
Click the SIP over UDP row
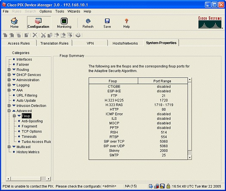click(x=138, y=146)
